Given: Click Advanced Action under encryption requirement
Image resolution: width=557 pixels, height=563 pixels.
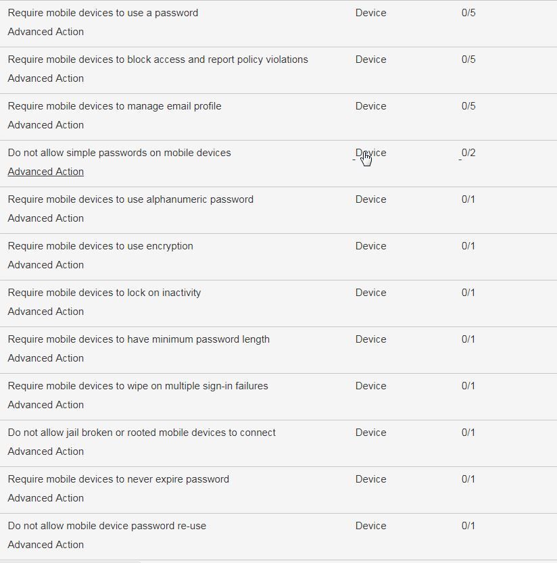Looking at the screenshot, I should click(45, 265).
